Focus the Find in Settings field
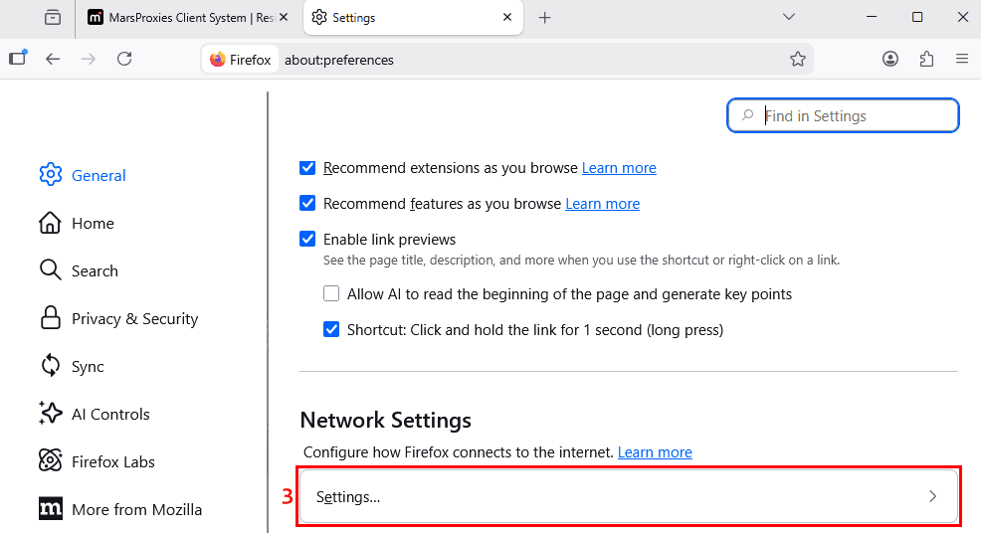 pos(843,115)
